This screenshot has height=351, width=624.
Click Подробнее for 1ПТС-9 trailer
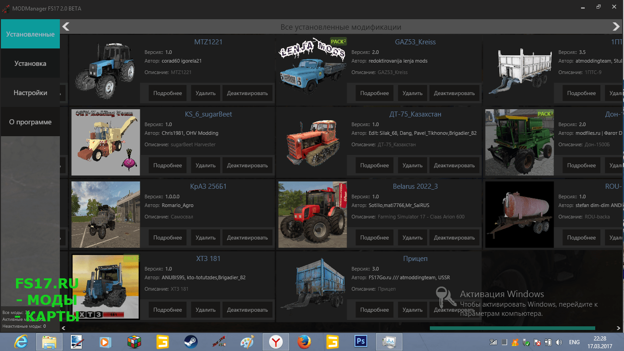582,93
